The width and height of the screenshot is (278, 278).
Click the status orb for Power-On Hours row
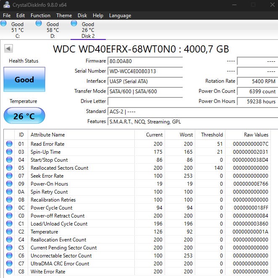pyautogui.click(x=9, y=184)
